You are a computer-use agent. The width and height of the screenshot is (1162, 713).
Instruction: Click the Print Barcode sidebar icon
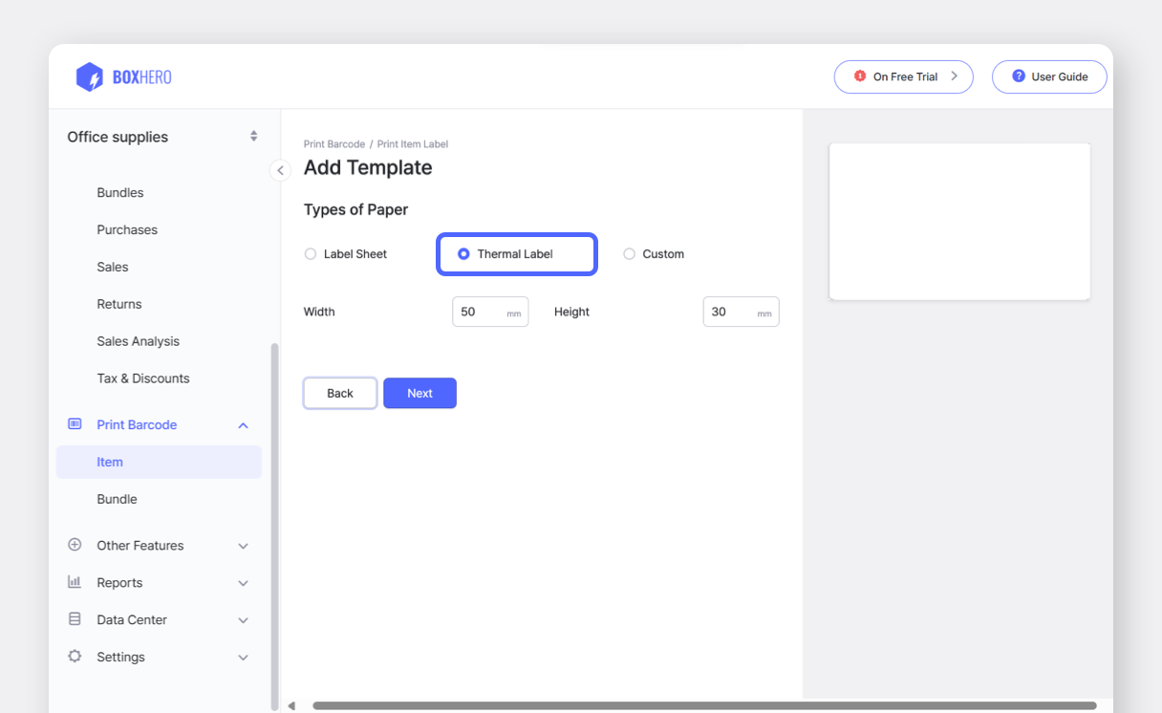pos(75,424)
